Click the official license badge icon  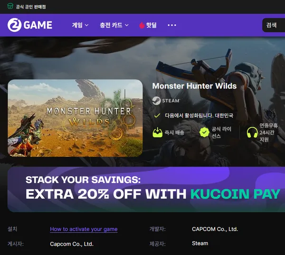click(x=204, y=132)
